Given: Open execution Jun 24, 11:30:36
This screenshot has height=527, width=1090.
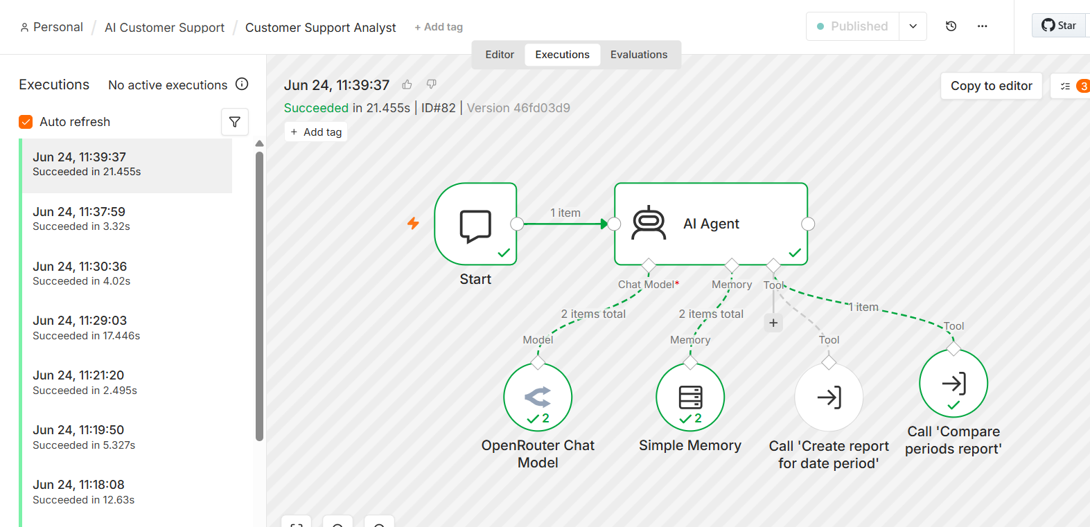Looking at the screenshot, I should pos(127,274).
